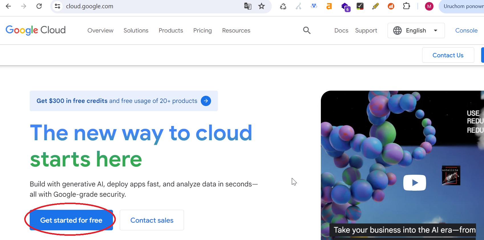Click the arrow circle in free credits banner

(206, 101)
